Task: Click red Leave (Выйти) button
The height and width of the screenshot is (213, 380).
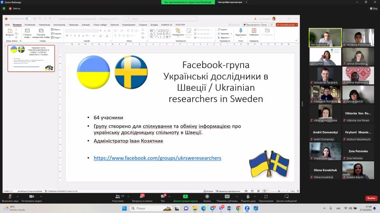Action: [371, 198]
